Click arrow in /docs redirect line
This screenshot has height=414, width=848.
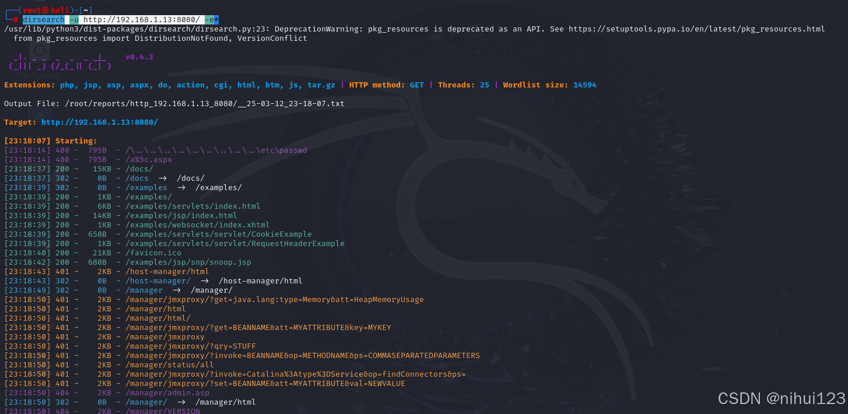162,178
